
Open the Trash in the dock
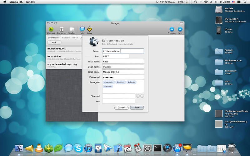coord(232,148)
